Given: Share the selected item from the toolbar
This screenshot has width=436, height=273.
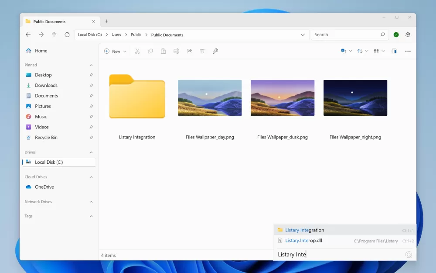Looking at the screenshot, I should coord(189,51).
